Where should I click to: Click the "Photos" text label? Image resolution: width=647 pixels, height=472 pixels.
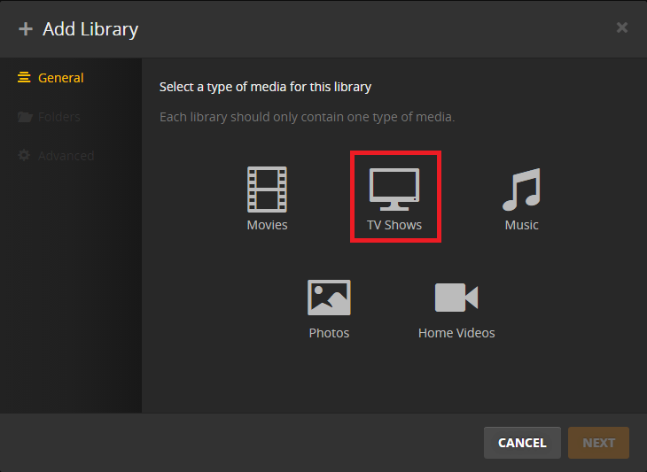click(x=329, y=333)
